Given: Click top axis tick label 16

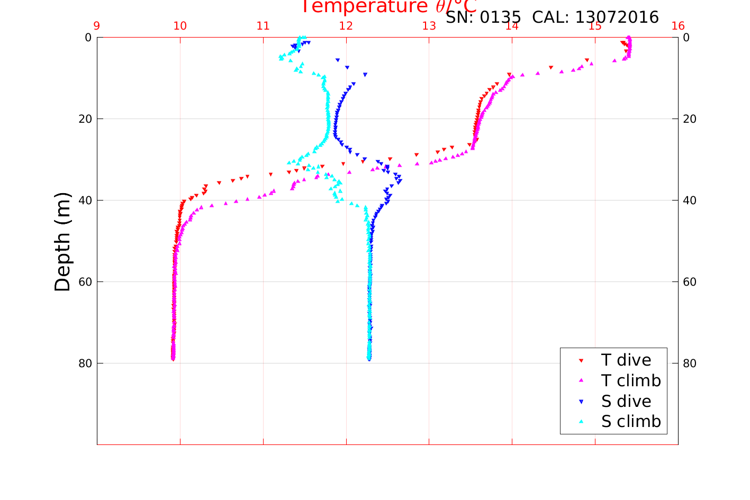Looking at the screenshot, I should [678, 26].
